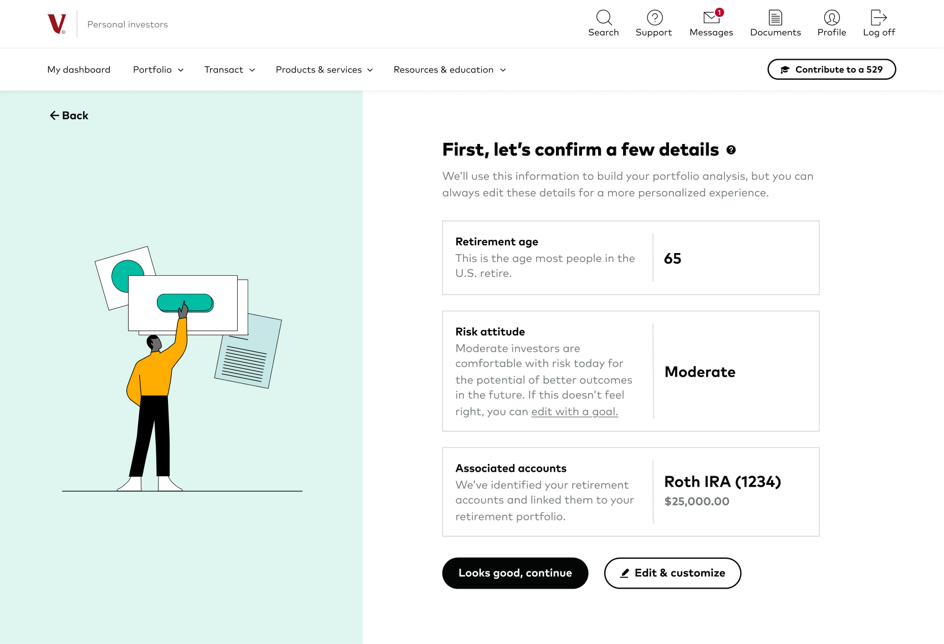Click the help icon beside the heading

[731, 150]
